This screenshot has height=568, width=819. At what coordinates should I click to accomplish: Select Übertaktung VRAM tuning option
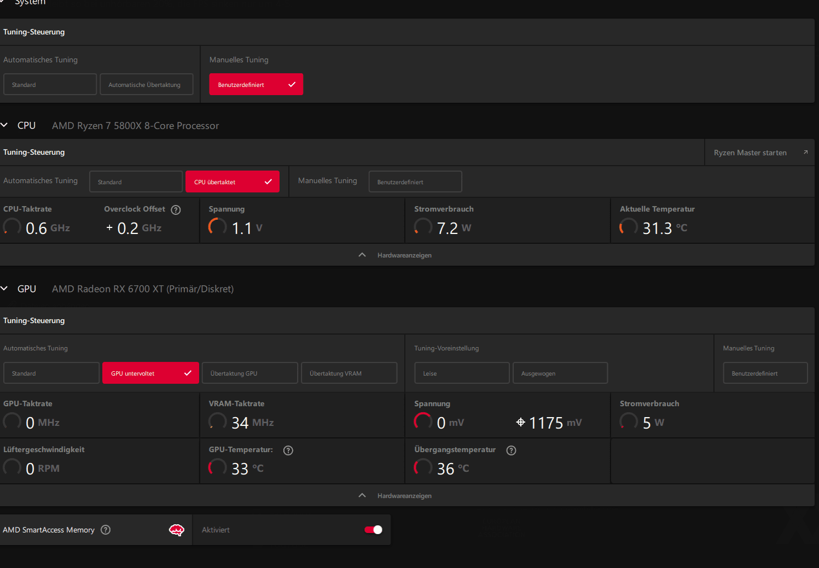pos(349,373)
